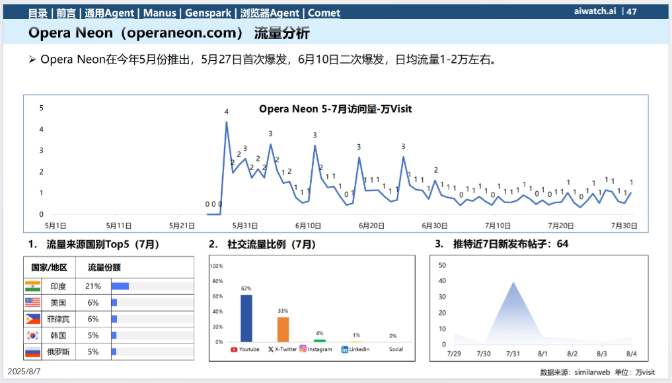Click the 美国 country name cell
Image resolution: width=672 pixels, height=383 pixels.
[58, 303]
